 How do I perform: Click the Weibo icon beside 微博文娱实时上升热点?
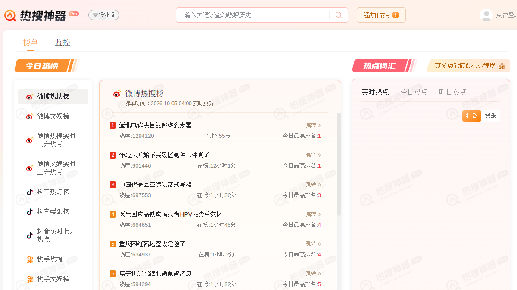[30, 168]
